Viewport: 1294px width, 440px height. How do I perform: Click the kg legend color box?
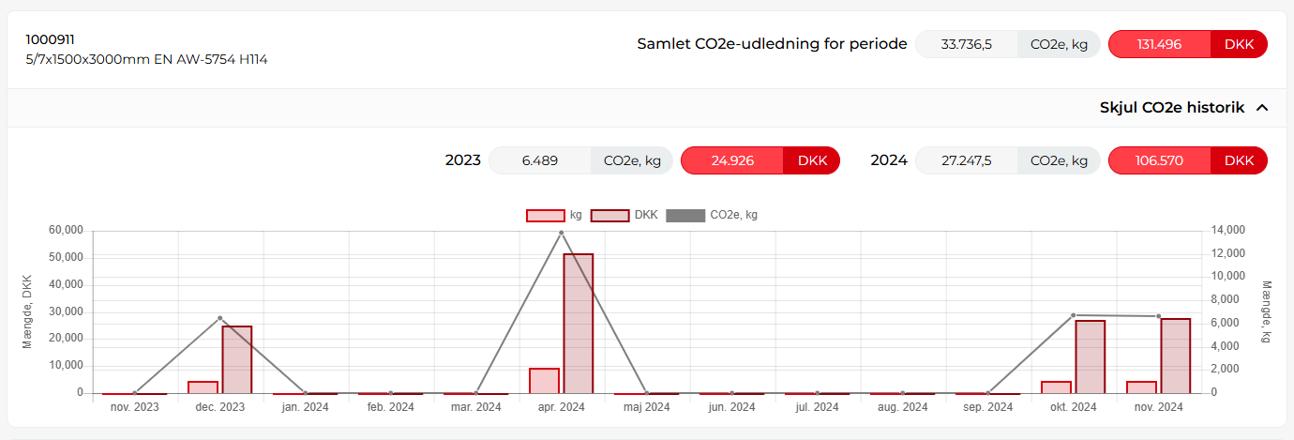click(x=546, y=216)
